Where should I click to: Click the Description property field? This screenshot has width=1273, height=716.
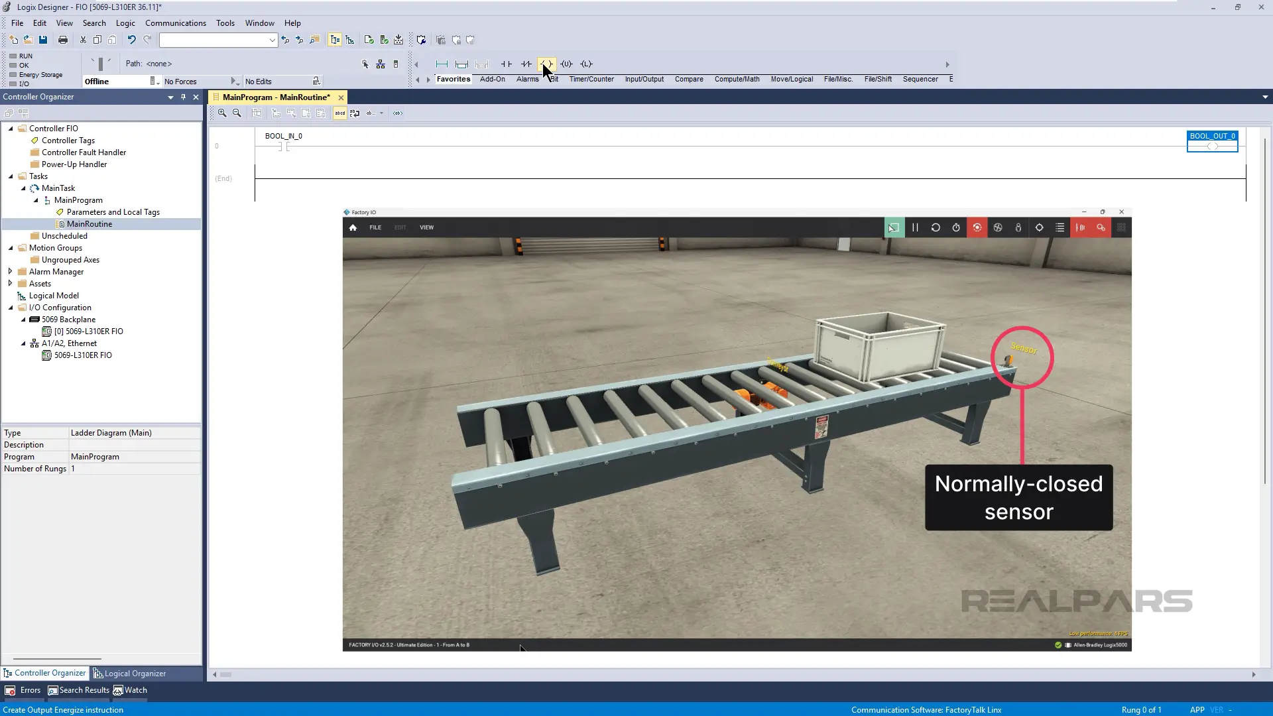coord(135,445)
